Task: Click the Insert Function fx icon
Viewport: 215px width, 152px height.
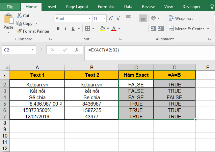Action: point(77,50)
